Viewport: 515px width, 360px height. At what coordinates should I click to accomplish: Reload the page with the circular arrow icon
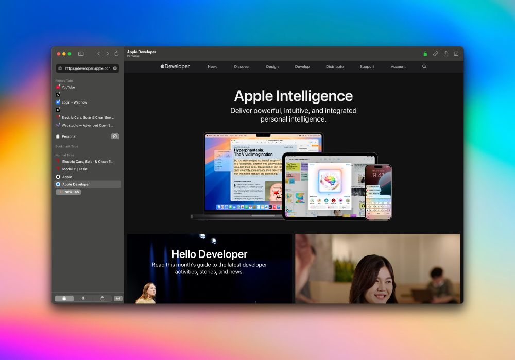[x=116, y=54]
